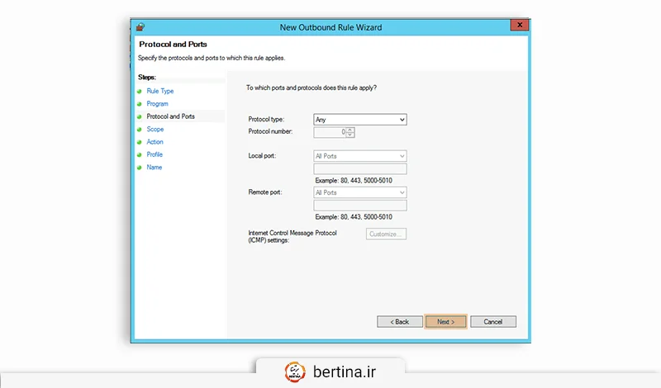This screenshot has width=661, height=388.
Task: Open ICMP settings with Customize button
Action: click(x=386, y=234)
